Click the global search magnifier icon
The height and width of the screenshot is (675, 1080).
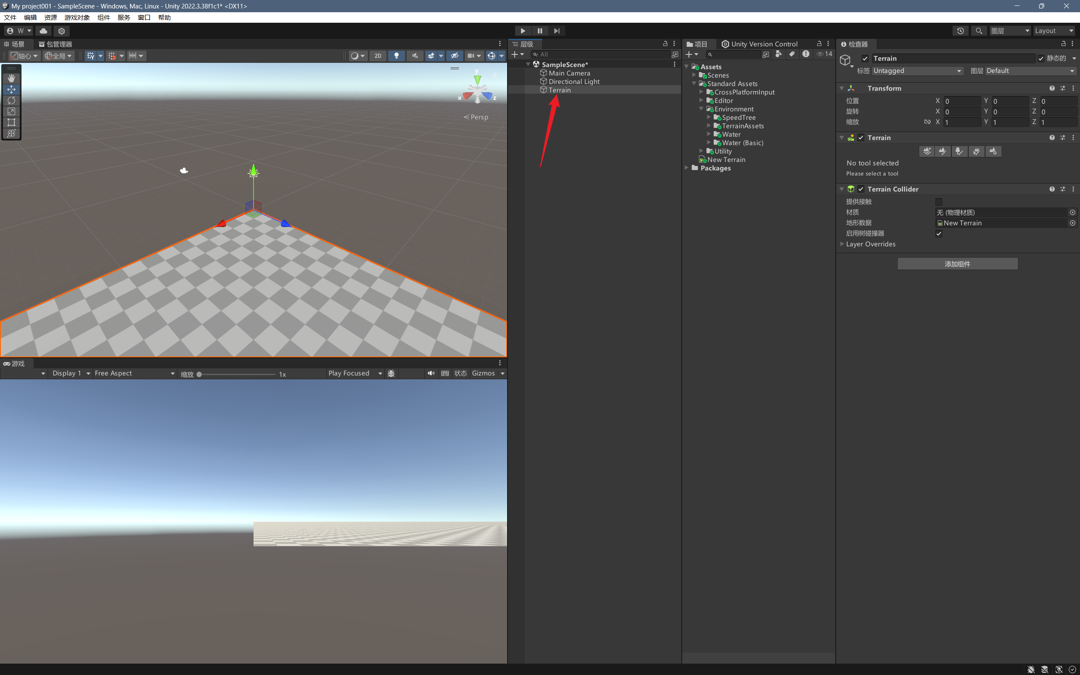click(979, 31)
